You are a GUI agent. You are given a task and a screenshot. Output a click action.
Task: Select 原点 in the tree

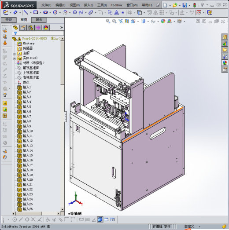(26, 82)
